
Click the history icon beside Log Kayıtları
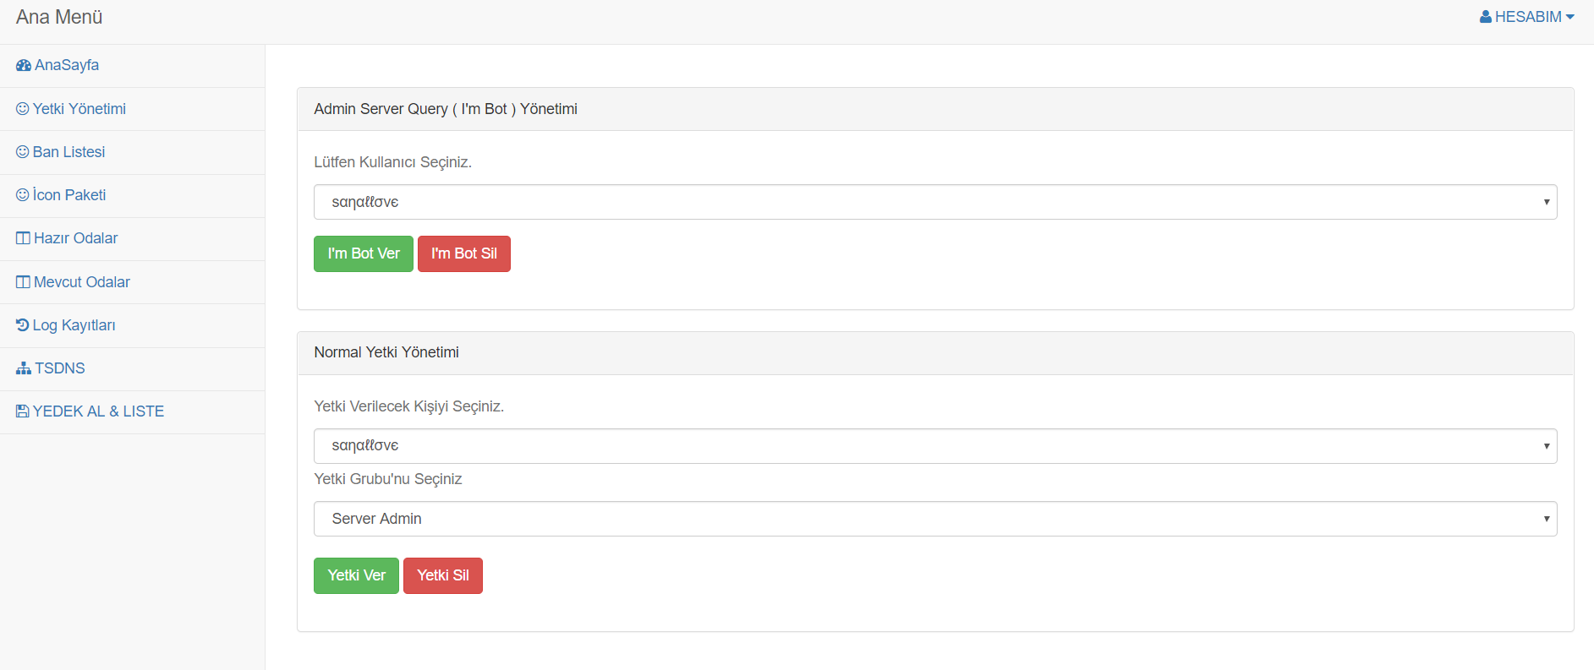pyautogui.click(x=23, y=325)
